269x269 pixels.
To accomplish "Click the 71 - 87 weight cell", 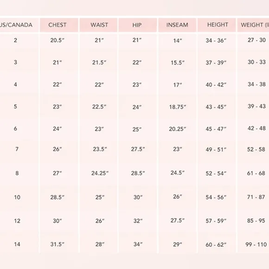I will pos(256,197).
